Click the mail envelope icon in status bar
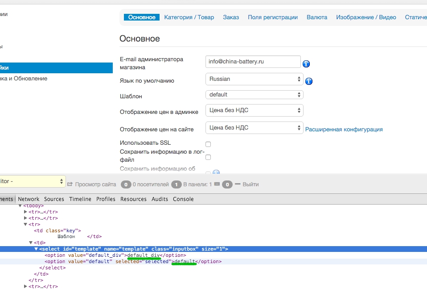 pyautogui.click(x=217, y=184)
